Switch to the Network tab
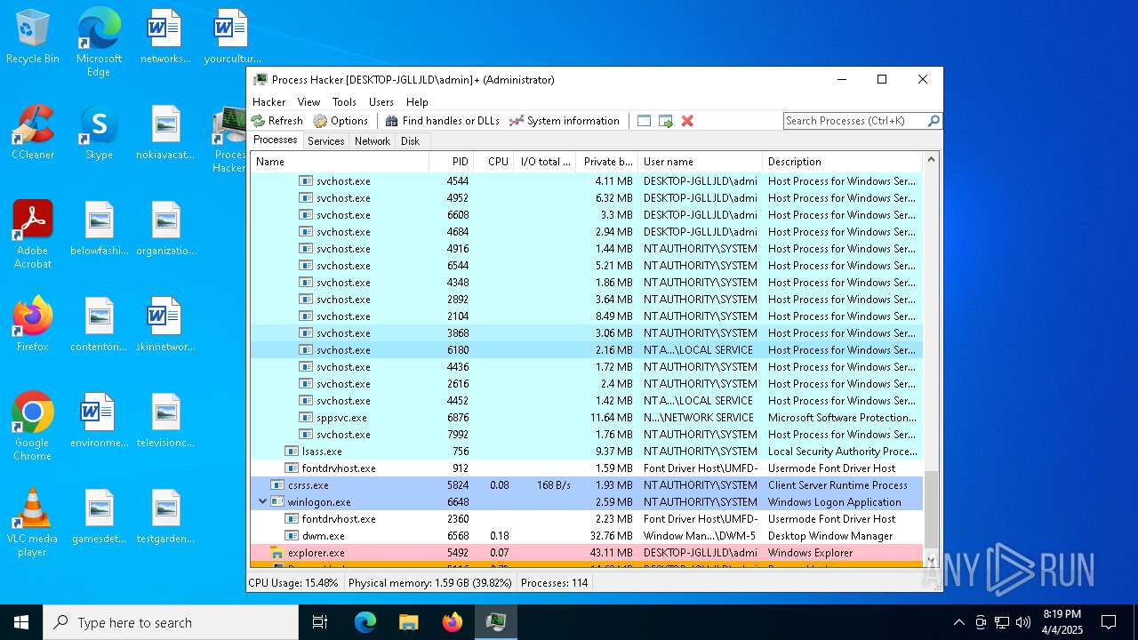 point(373,141)
